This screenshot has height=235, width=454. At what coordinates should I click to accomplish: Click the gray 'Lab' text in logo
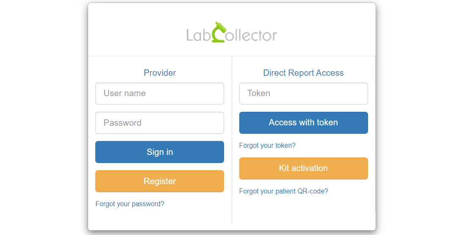click(x=198, y=35)
